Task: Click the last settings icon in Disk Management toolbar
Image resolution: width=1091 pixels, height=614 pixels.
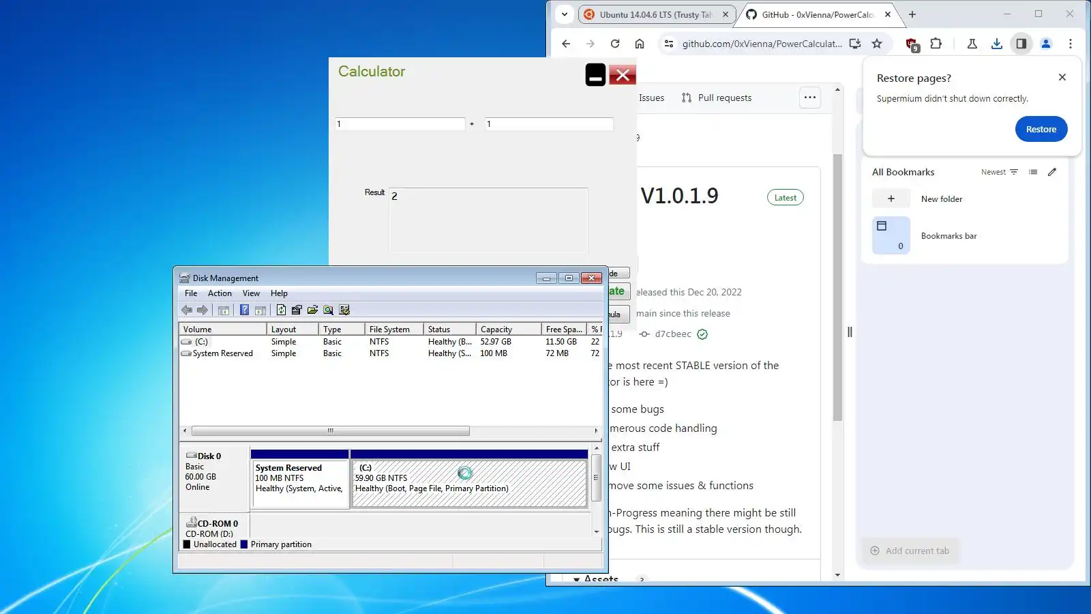Action: (x=344, y=310)
